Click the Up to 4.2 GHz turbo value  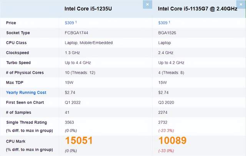pos(171,63)
